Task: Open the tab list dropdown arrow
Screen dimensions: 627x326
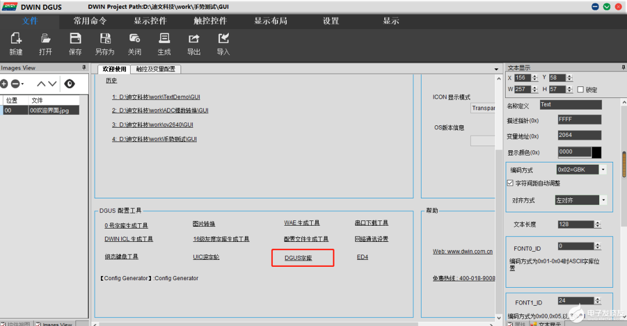Action: [496, 69]
